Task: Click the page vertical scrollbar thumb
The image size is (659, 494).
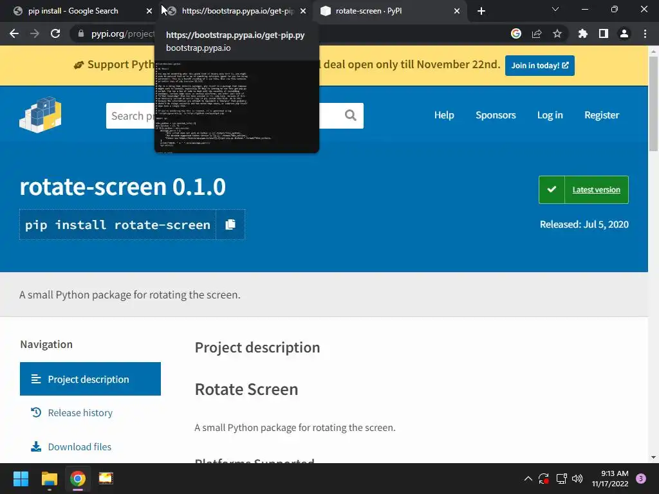Action: point(653,104)
